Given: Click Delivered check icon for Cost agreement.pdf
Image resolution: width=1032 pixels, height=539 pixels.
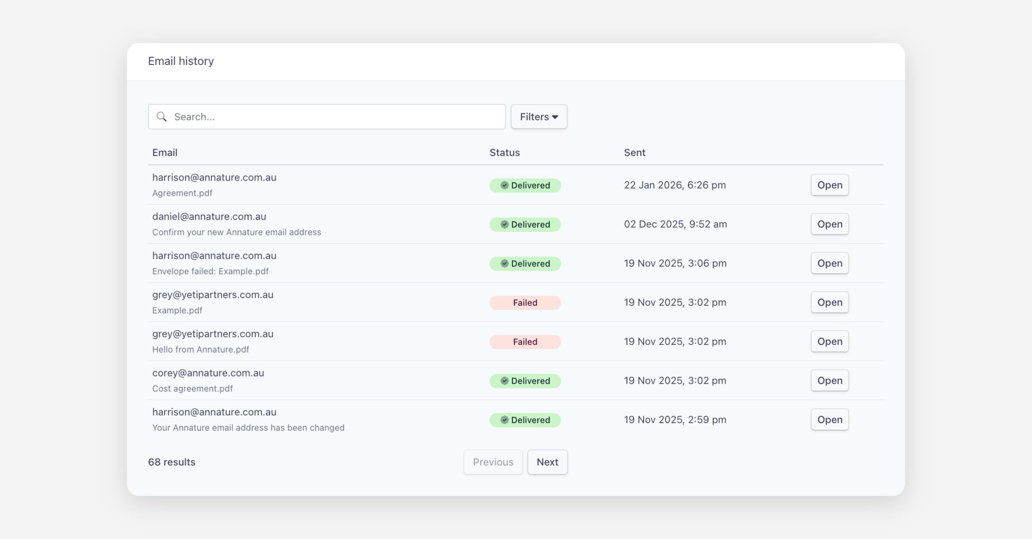Looking at the screenshot, I should (504, 381).
